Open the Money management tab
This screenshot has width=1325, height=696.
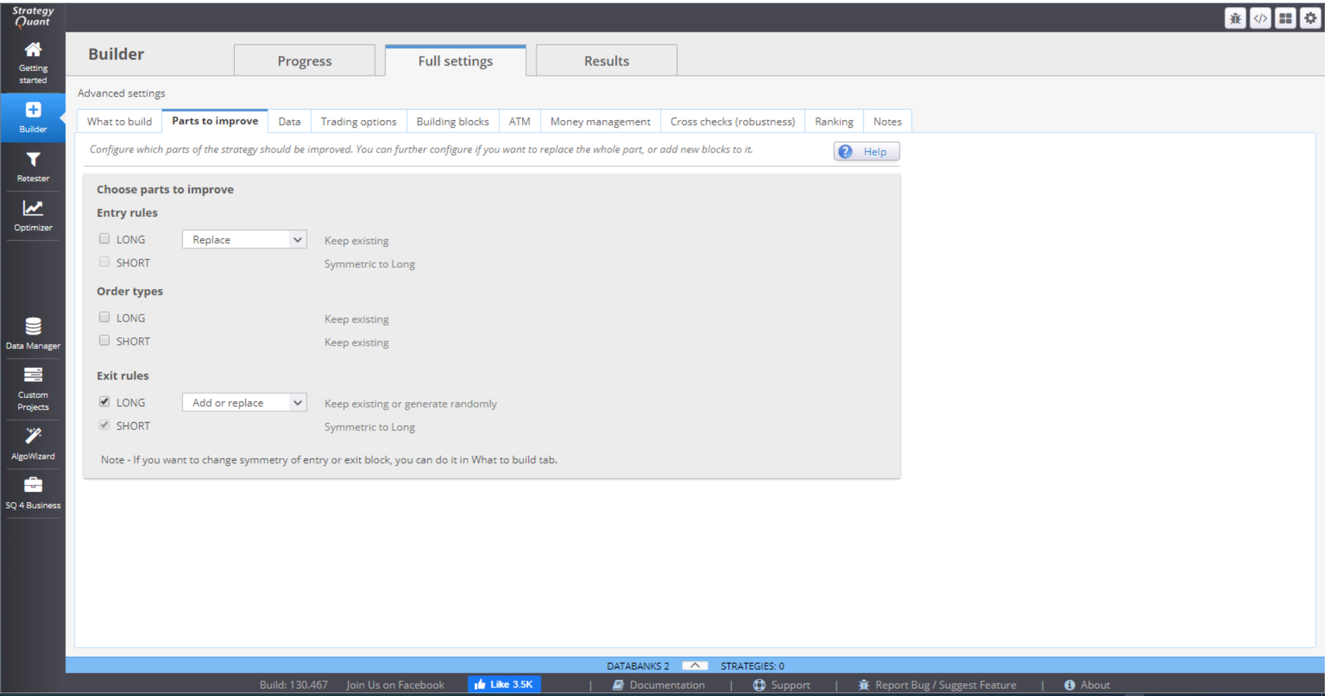pyautogui.click(x=600, y=121)
